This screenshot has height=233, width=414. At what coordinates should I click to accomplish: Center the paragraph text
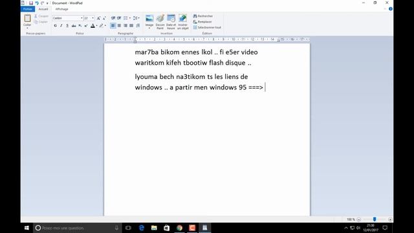tap(119, 26)
